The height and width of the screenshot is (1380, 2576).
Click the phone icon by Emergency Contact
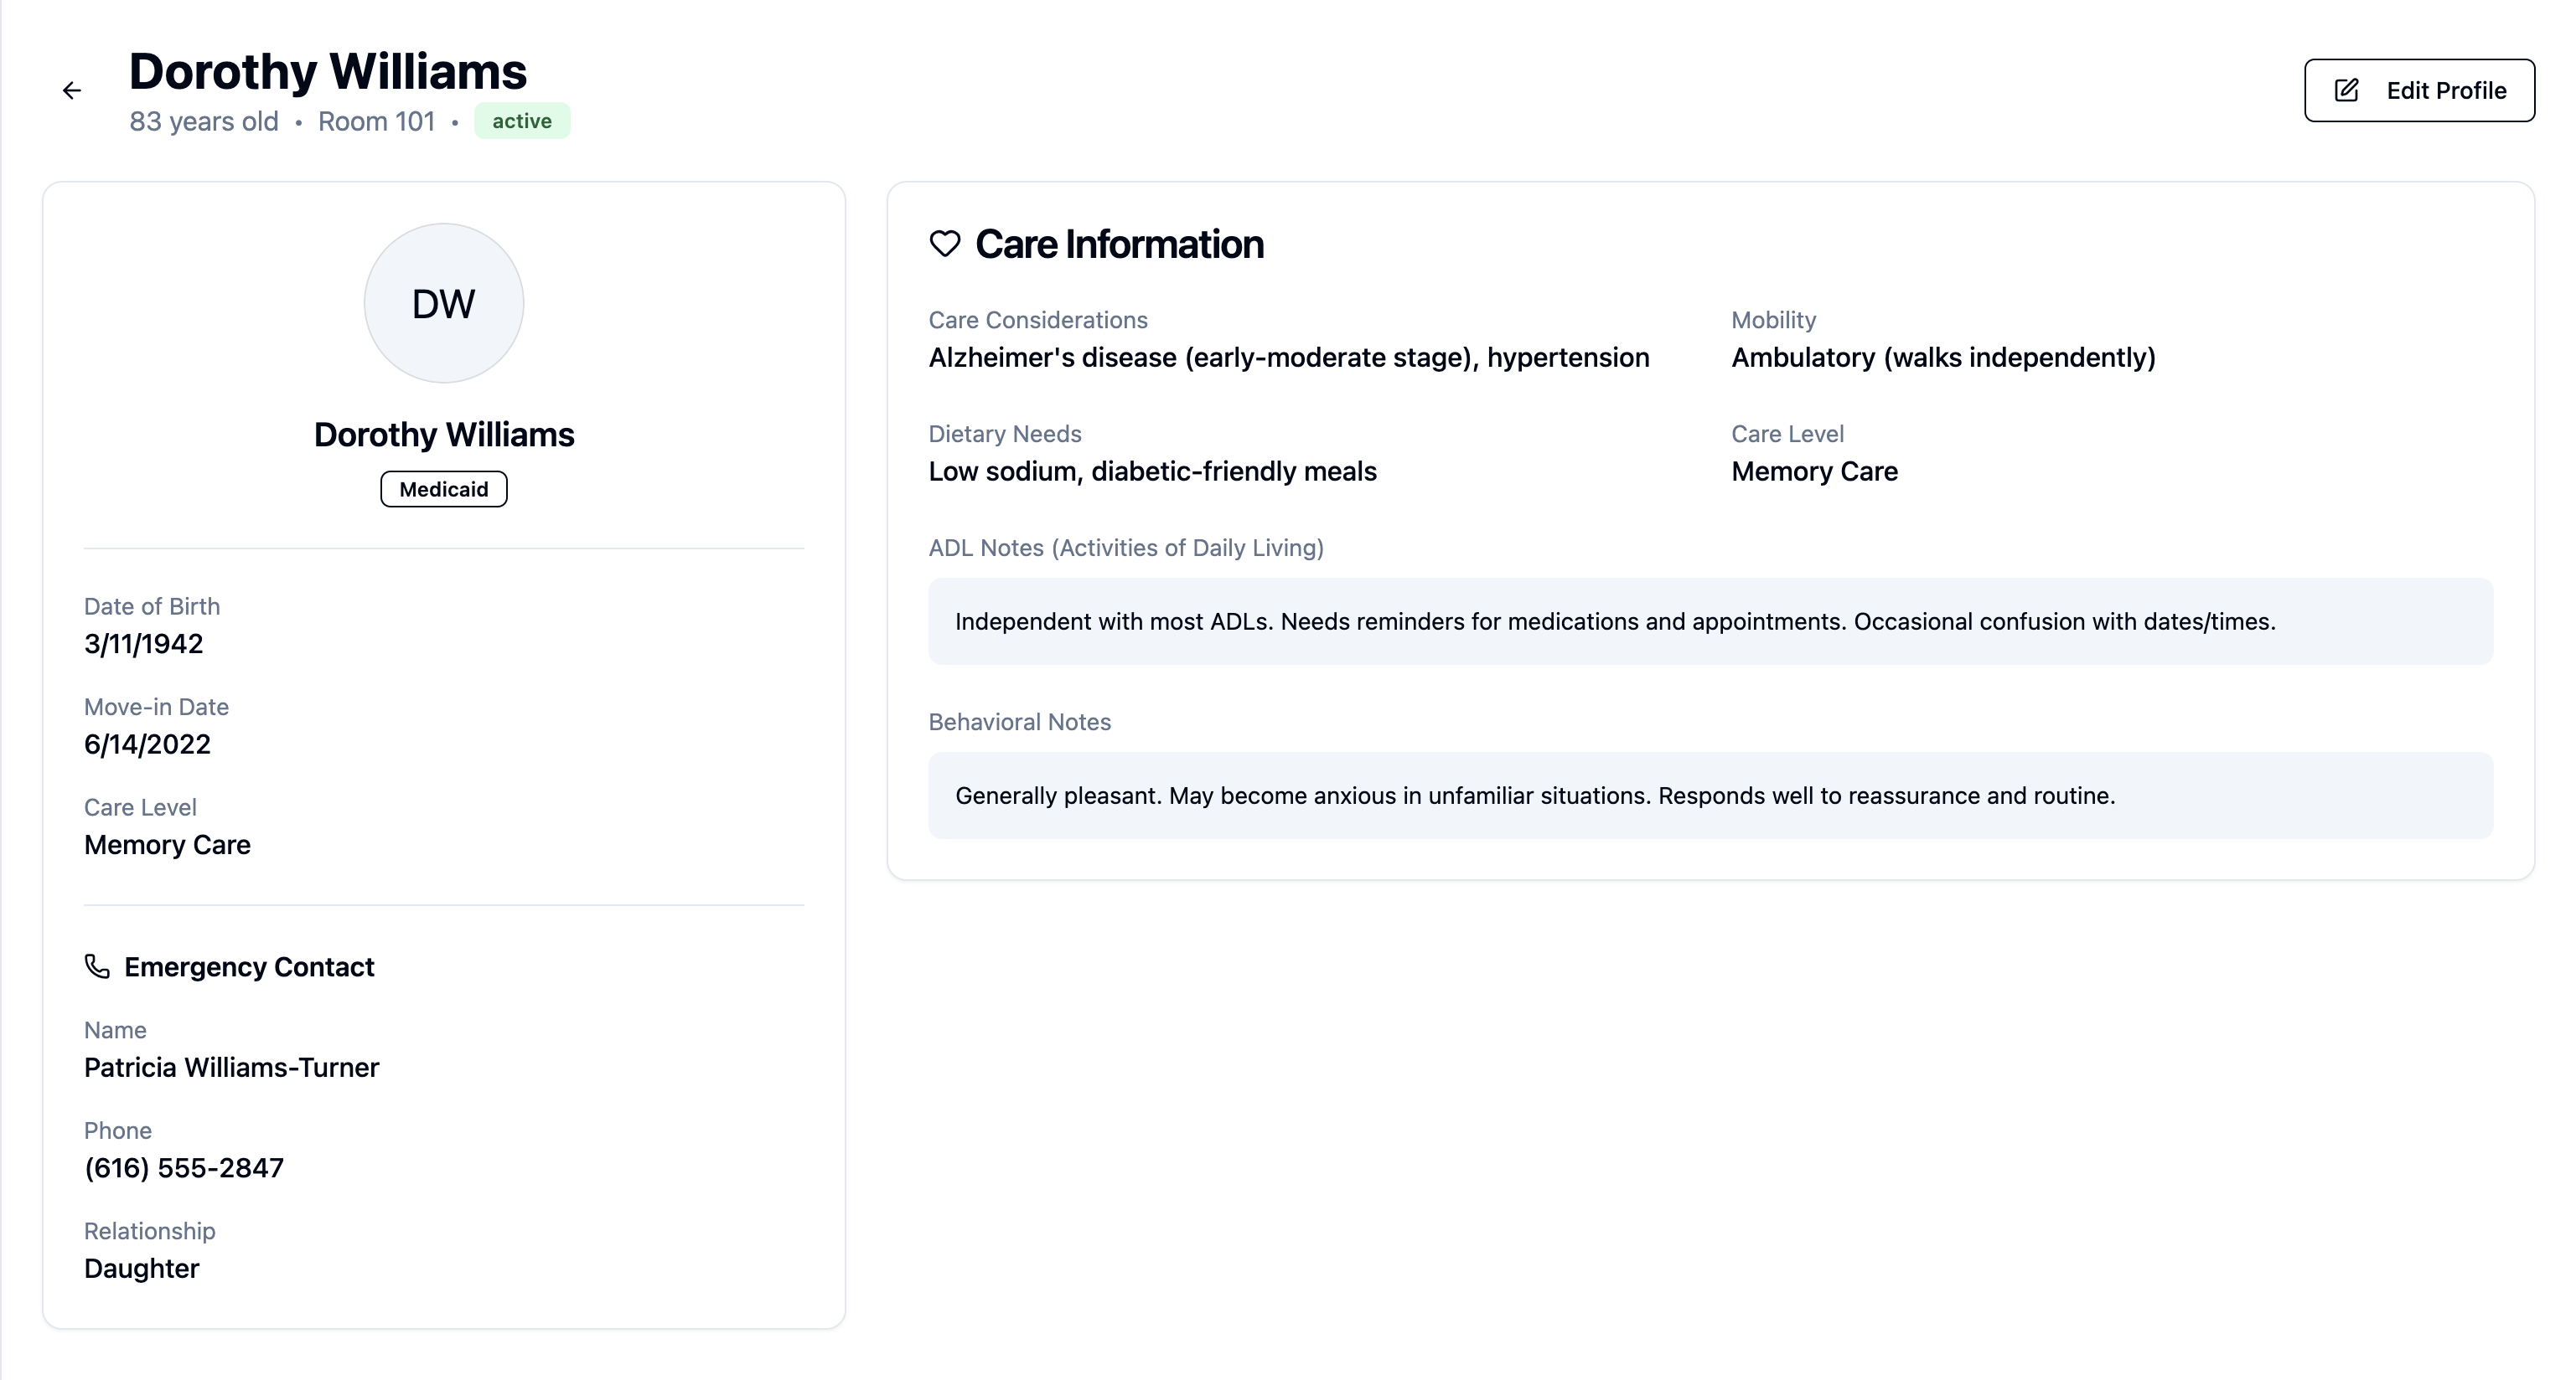[97, 966]
